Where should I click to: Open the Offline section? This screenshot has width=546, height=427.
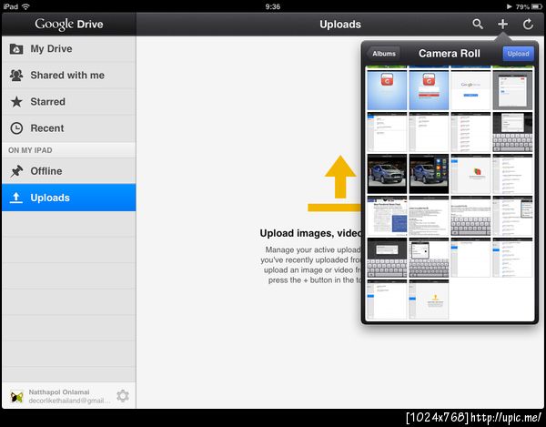(x=68, y=171)
